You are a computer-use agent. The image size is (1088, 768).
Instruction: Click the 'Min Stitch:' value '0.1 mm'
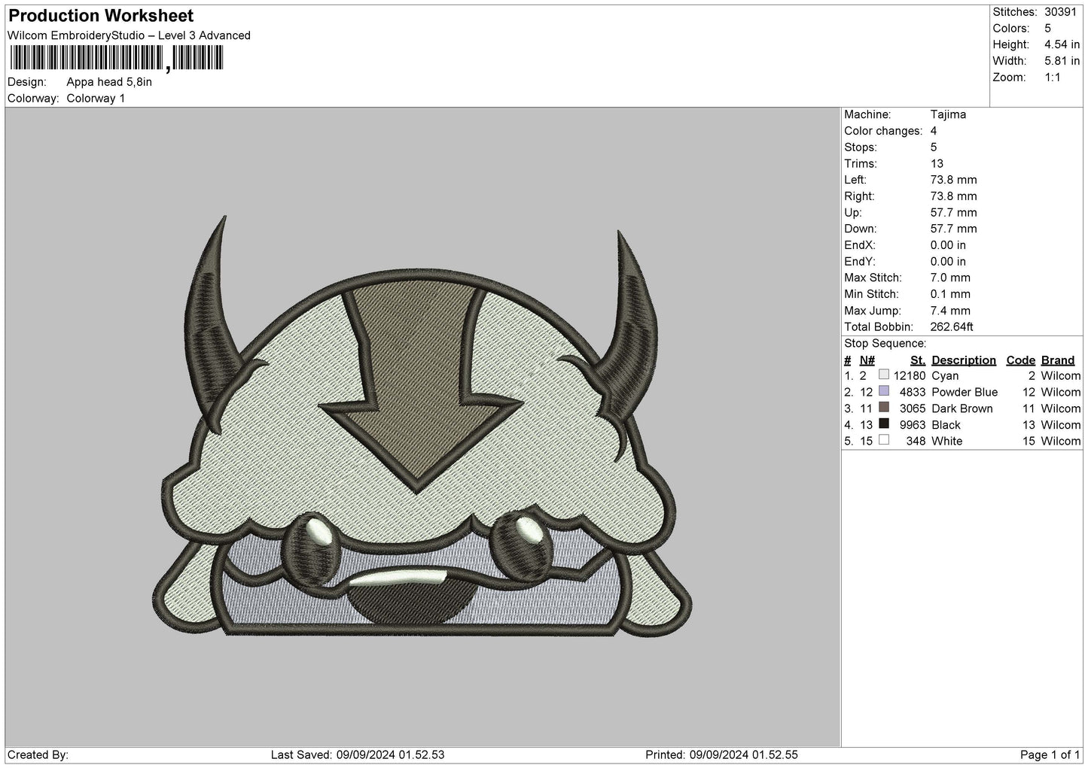click(950, 294)
